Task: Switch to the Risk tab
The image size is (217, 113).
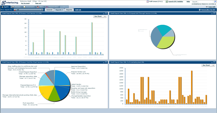Action: tap(40, 7)
